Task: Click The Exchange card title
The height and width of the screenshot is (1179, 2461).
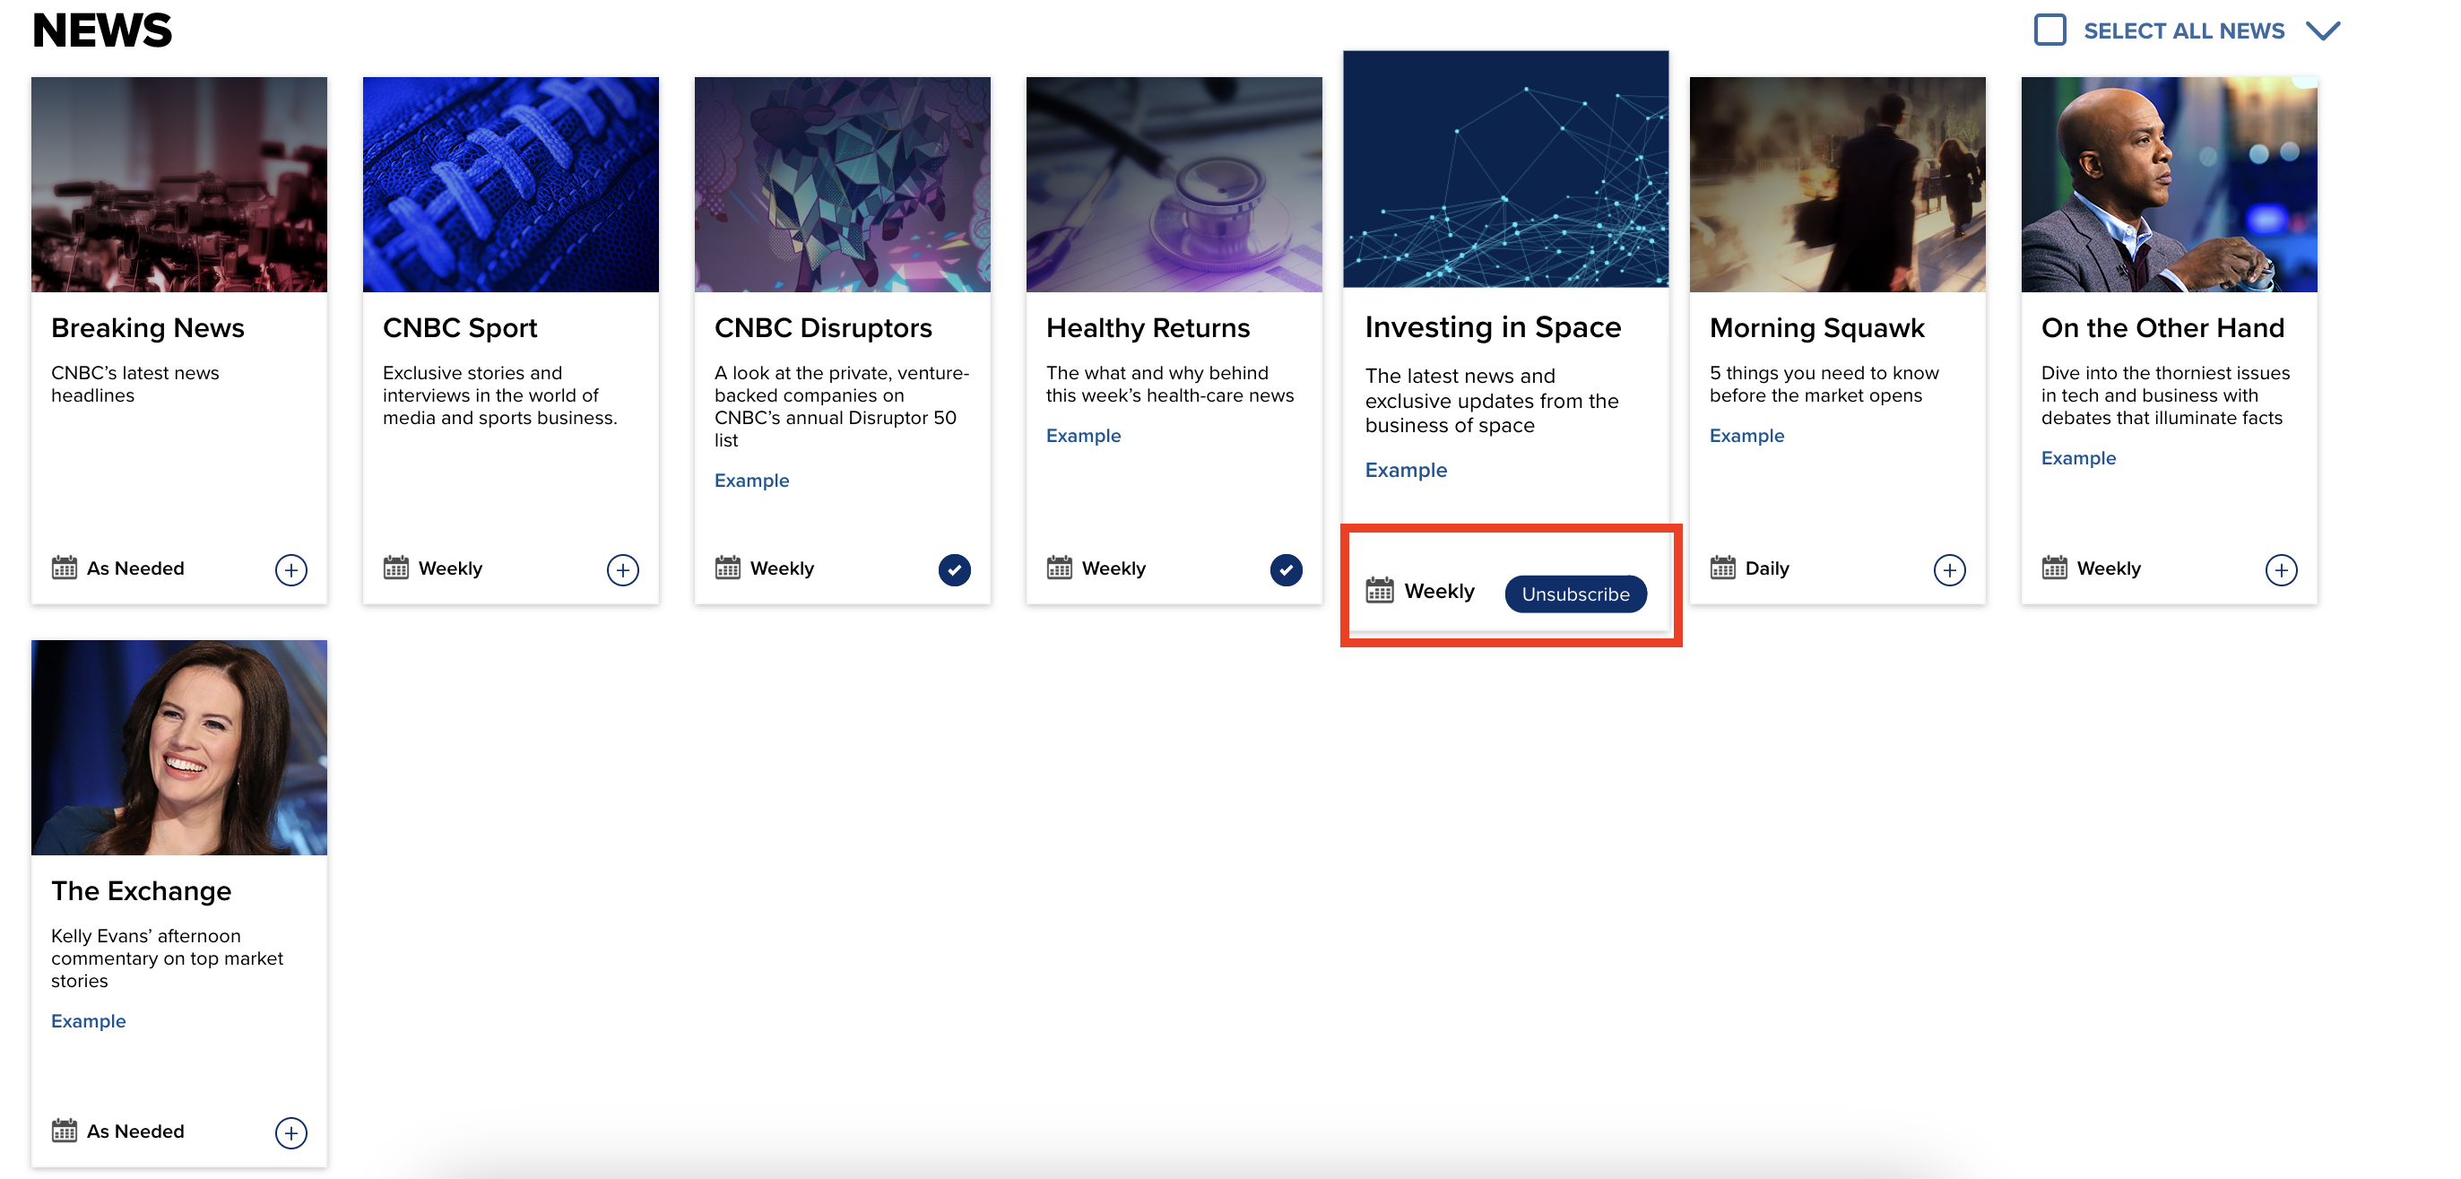Action: (141, 890)
